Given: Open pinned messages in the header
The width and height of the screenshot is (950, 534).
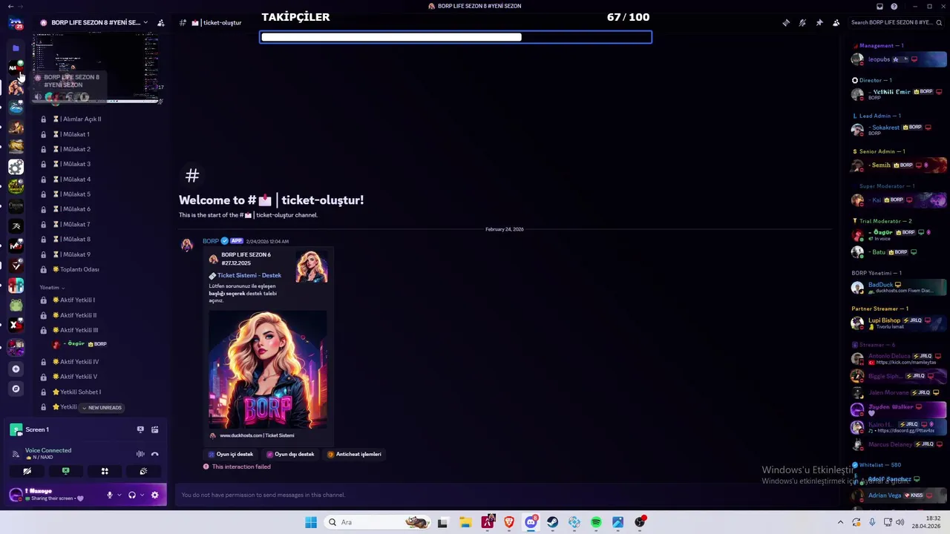Looking at the screenshot, I should click(819, 23).
